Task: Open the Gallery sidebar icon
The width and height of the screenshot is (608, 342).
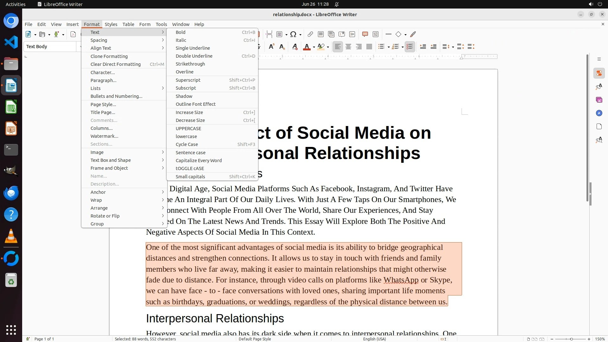Action: point(599,100)
